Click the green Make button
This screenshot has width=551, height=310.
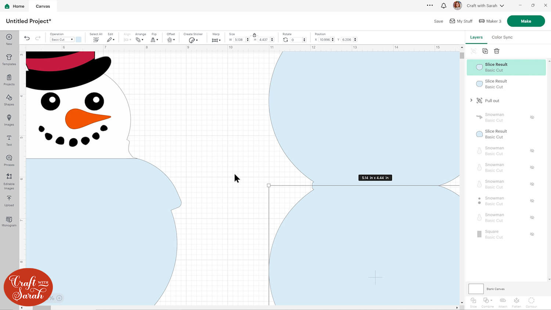point(526,21)
